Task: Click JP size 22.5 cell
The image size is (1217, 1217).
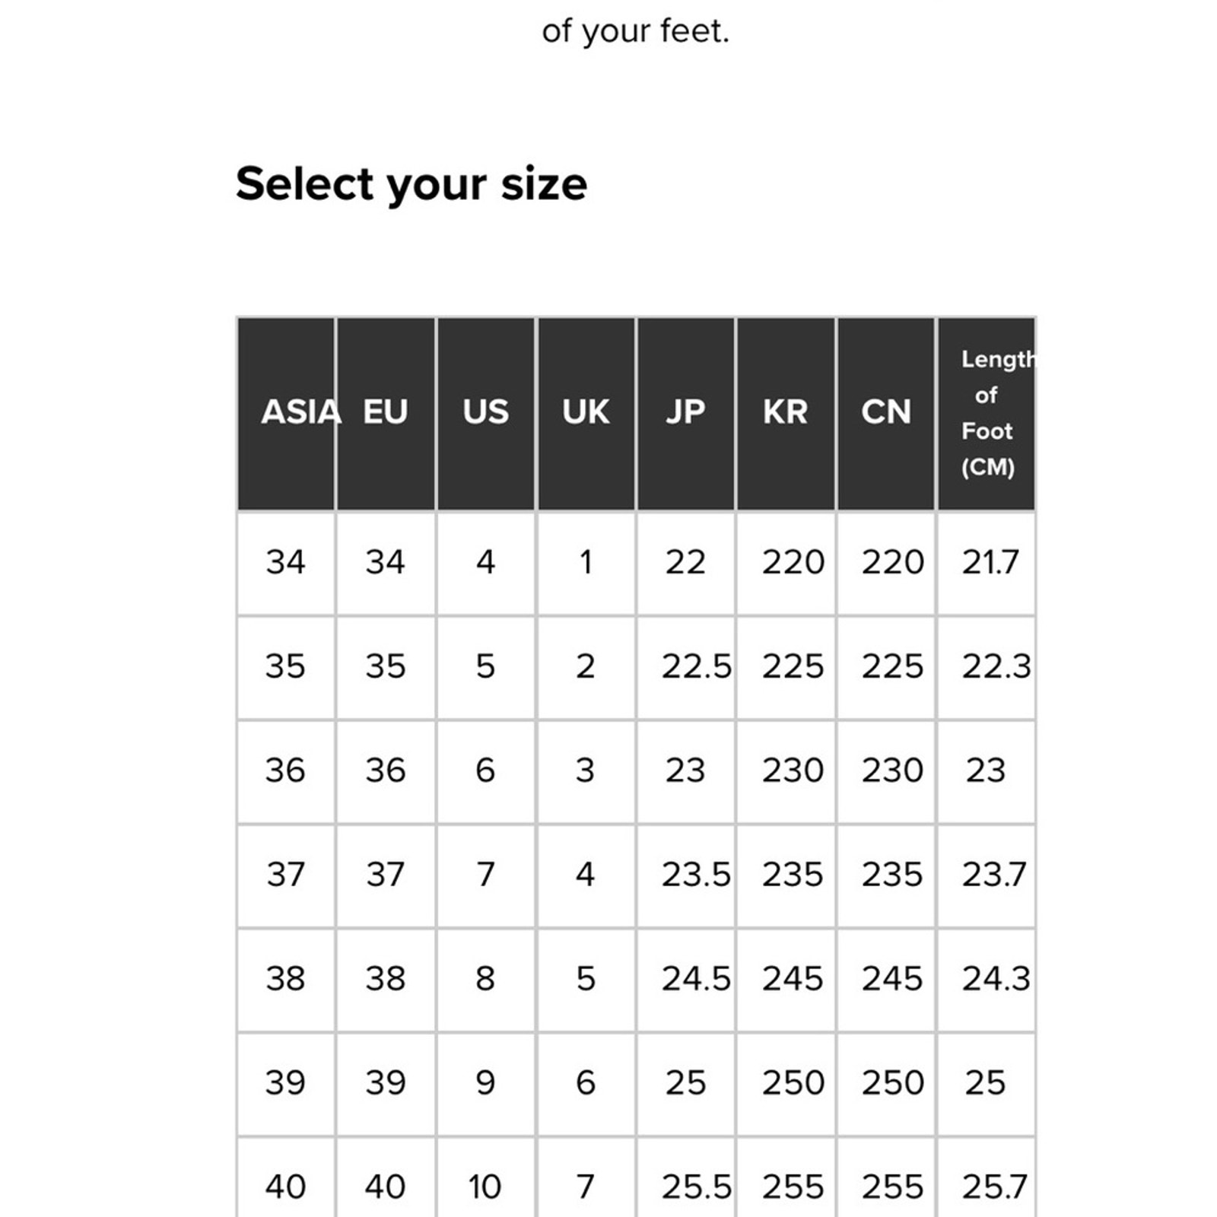Action: pos(685,667)
